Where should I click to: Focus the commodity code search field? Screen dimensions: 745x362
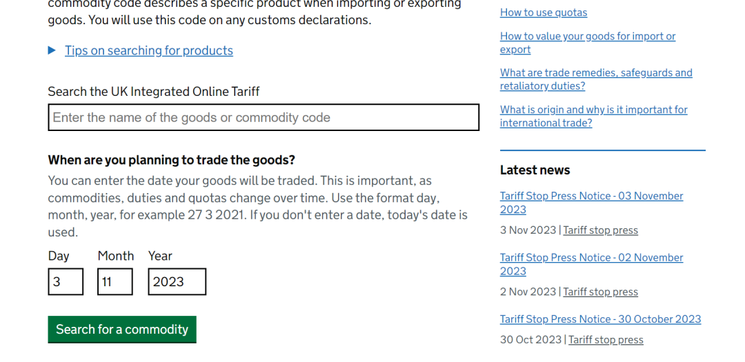[264, 117]
